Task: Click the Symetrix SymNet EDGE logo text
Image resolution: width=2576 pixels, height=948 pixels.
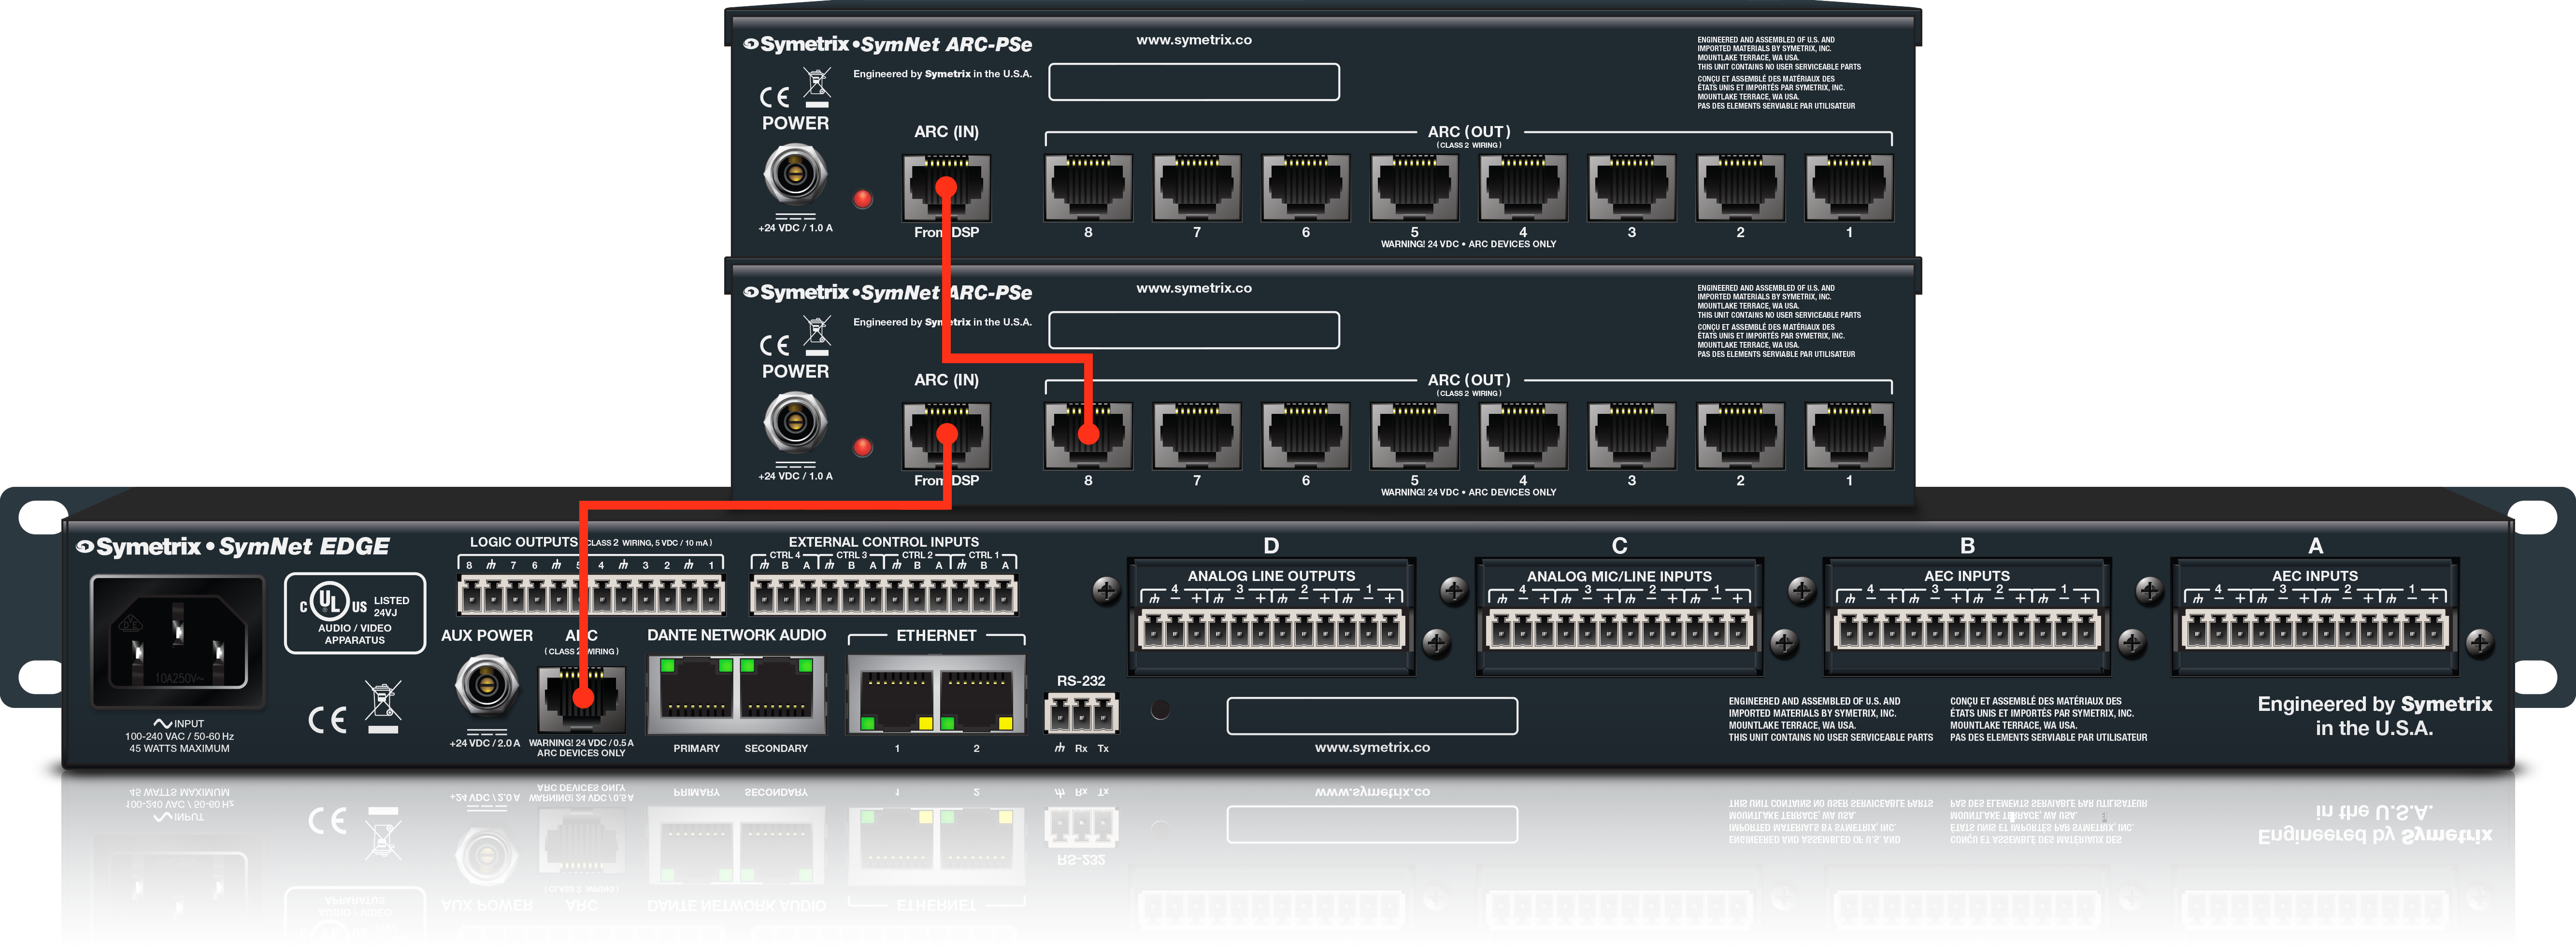Action: click(233, 546)
